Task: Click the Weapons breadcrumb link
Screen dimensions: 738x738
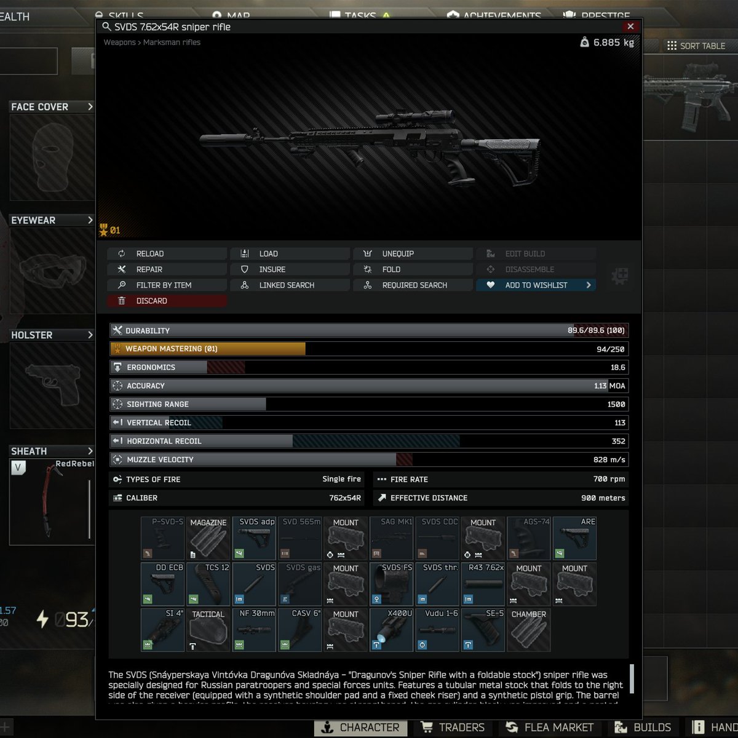Action: 119,42
